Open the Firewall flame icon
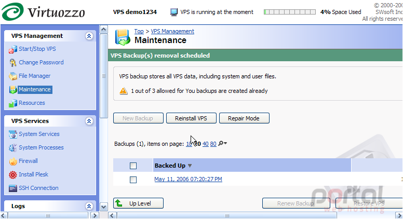Viewport: 403px width, 219px height. [x=13, y=161]
